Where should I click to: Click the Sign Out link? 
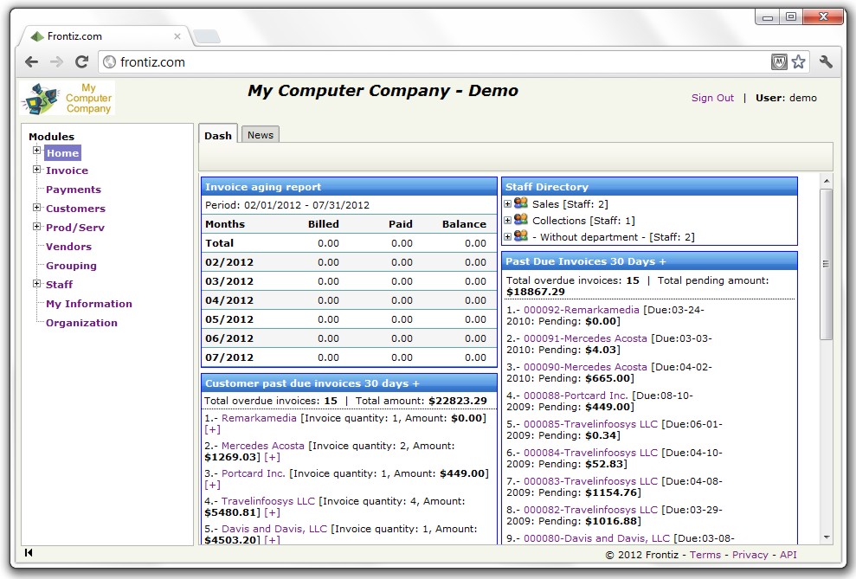point(712,99)
